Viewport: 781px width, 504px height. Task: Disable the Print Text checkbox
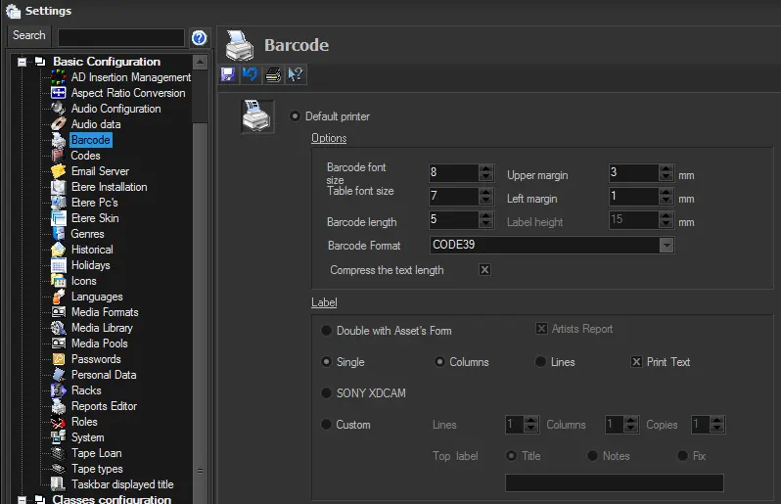pos(636,362)
